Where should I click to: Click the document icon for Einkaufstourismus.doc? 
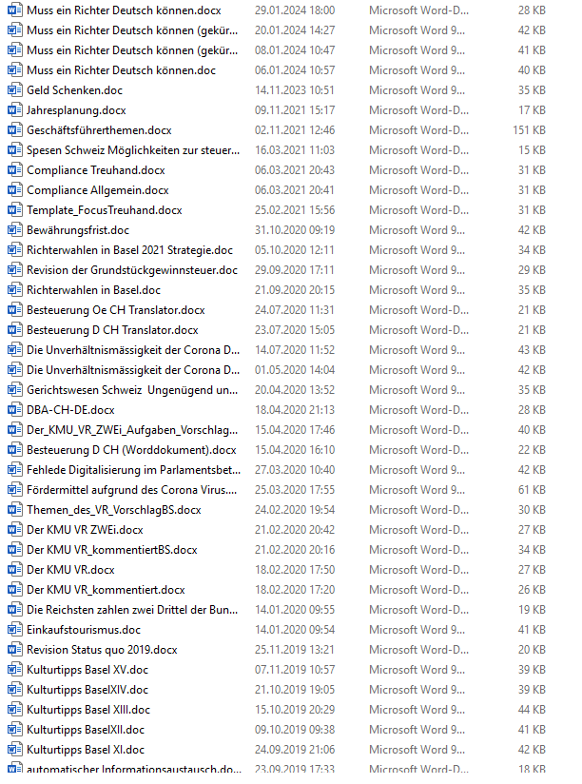click(14, 630)
